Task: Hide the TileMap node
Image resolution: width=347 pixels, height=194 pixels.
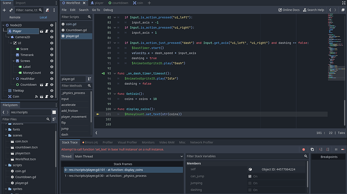Action: (x=52, y=91)
